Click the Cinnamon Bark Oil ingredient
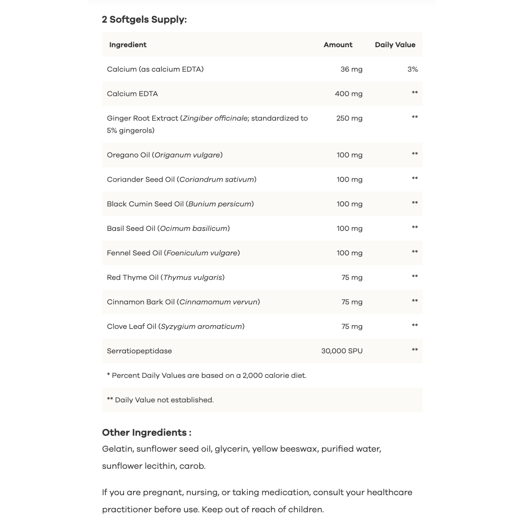523x523 pixels. [183, 302]
